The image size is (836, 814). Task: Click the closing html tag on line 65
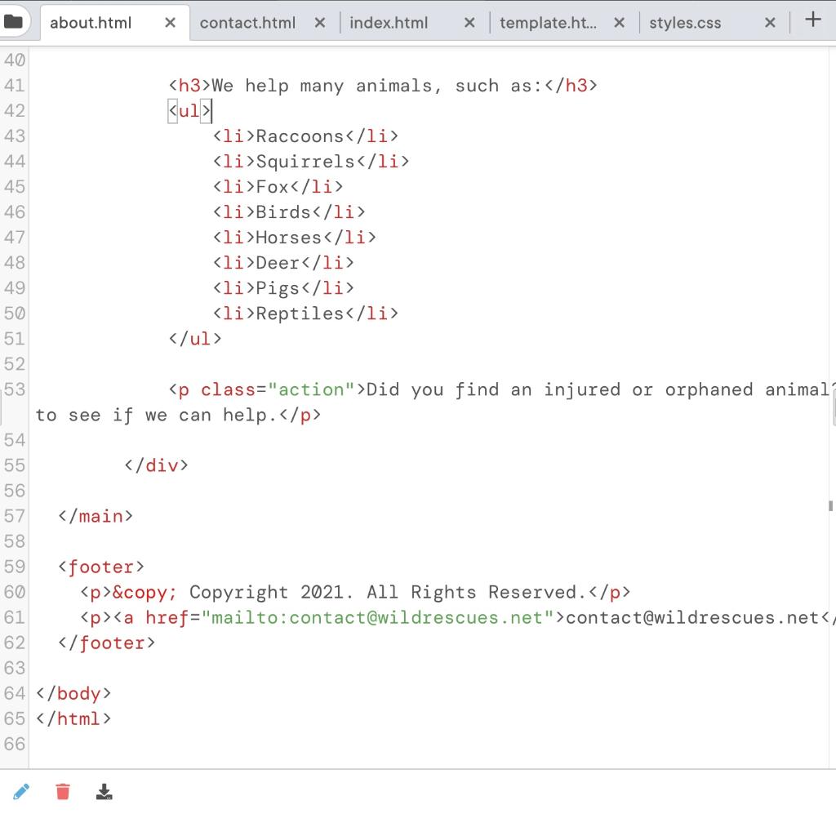coord(76,718)
